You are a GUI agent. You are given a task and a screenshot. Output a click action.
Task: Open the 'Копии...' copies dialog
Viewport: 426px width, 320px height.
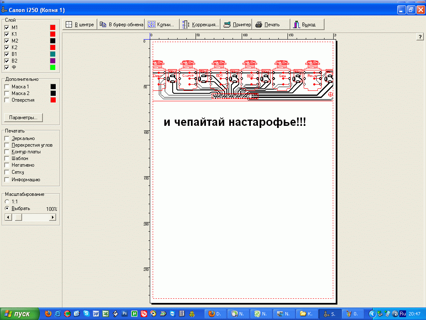pos(162,25)
